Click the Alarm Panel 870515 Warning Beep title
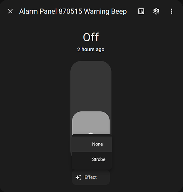Image resolution: width=183 pixels, height=192 pixels. point(73,12)
